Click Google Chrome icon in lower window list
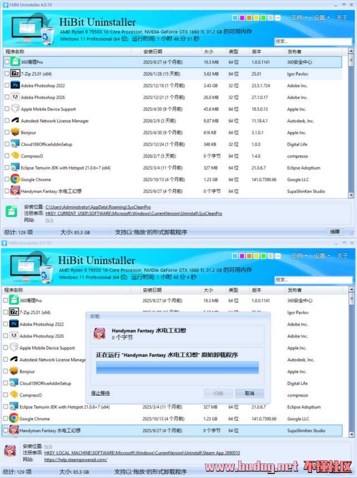357x478 pixels. 14,418
